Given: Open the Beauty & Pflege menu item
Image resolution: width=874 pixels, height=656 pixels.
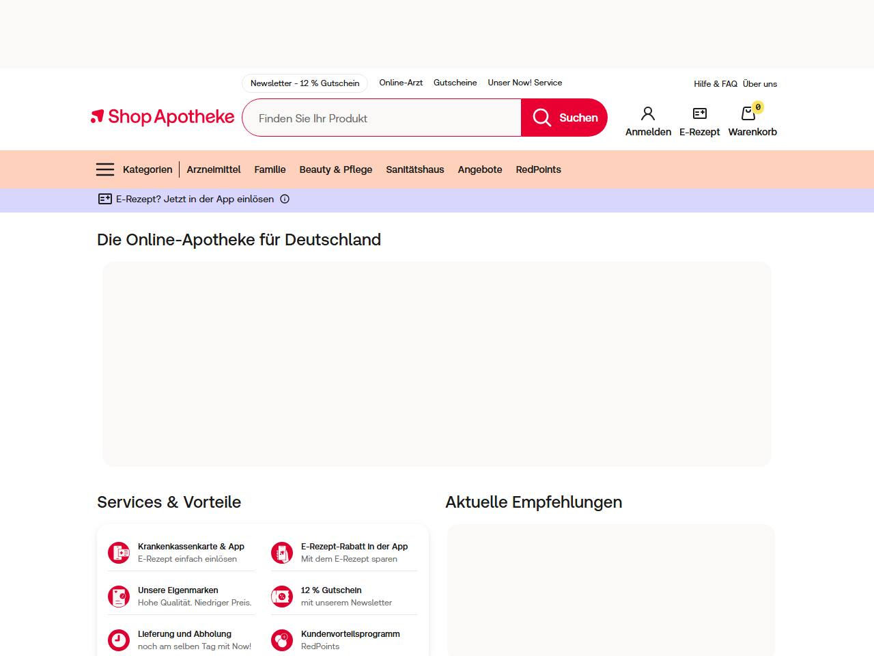Looking at the screenshot, I should pyautogui.click(x=336, y=169).
